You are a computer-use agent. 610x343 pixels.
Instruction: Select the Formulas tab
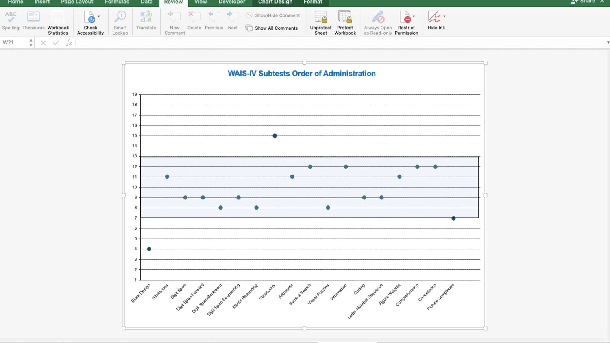click(117, 2)
